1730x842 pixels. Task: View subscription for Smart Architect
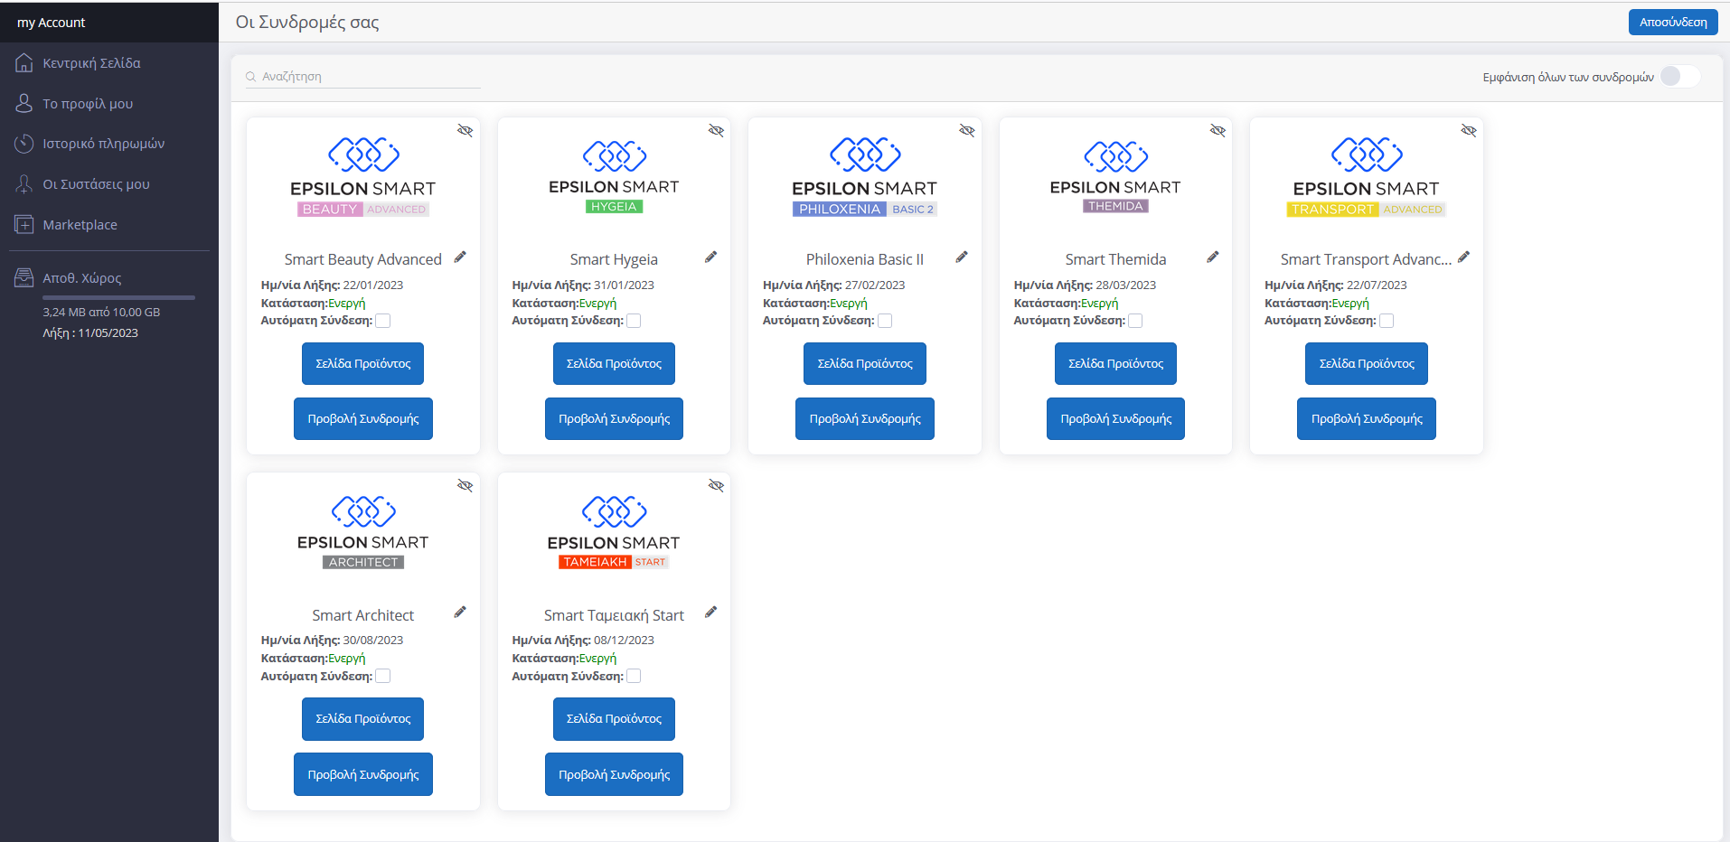click(363, 774)
